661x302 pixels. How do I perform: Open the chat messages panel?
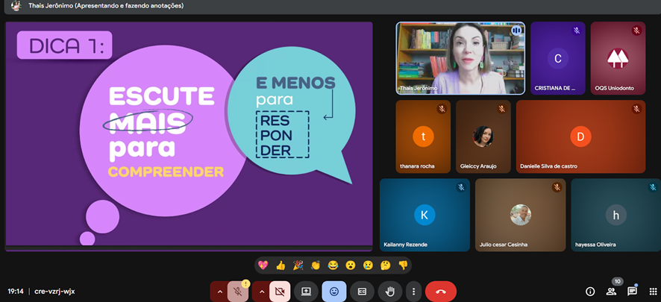coord(632,292)
